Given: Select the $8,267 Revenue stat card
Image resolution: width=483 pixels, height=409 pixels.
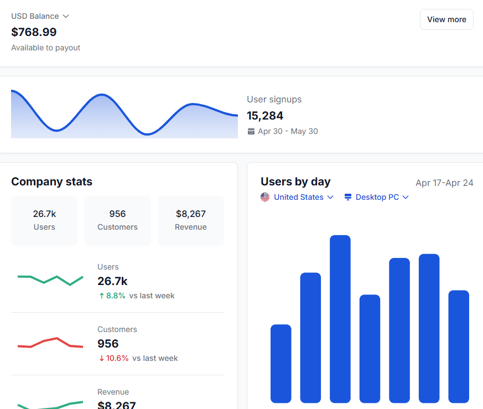Looking at the screenshot, I should coord(190,220).
